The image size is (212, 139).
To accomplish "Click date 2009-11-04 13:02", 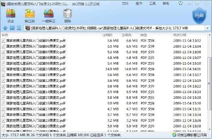I will pos(187,41).
